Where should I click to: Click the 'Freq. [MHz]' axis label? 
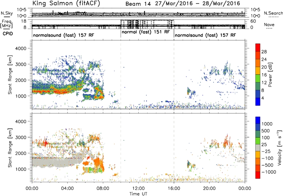[6, 24]
